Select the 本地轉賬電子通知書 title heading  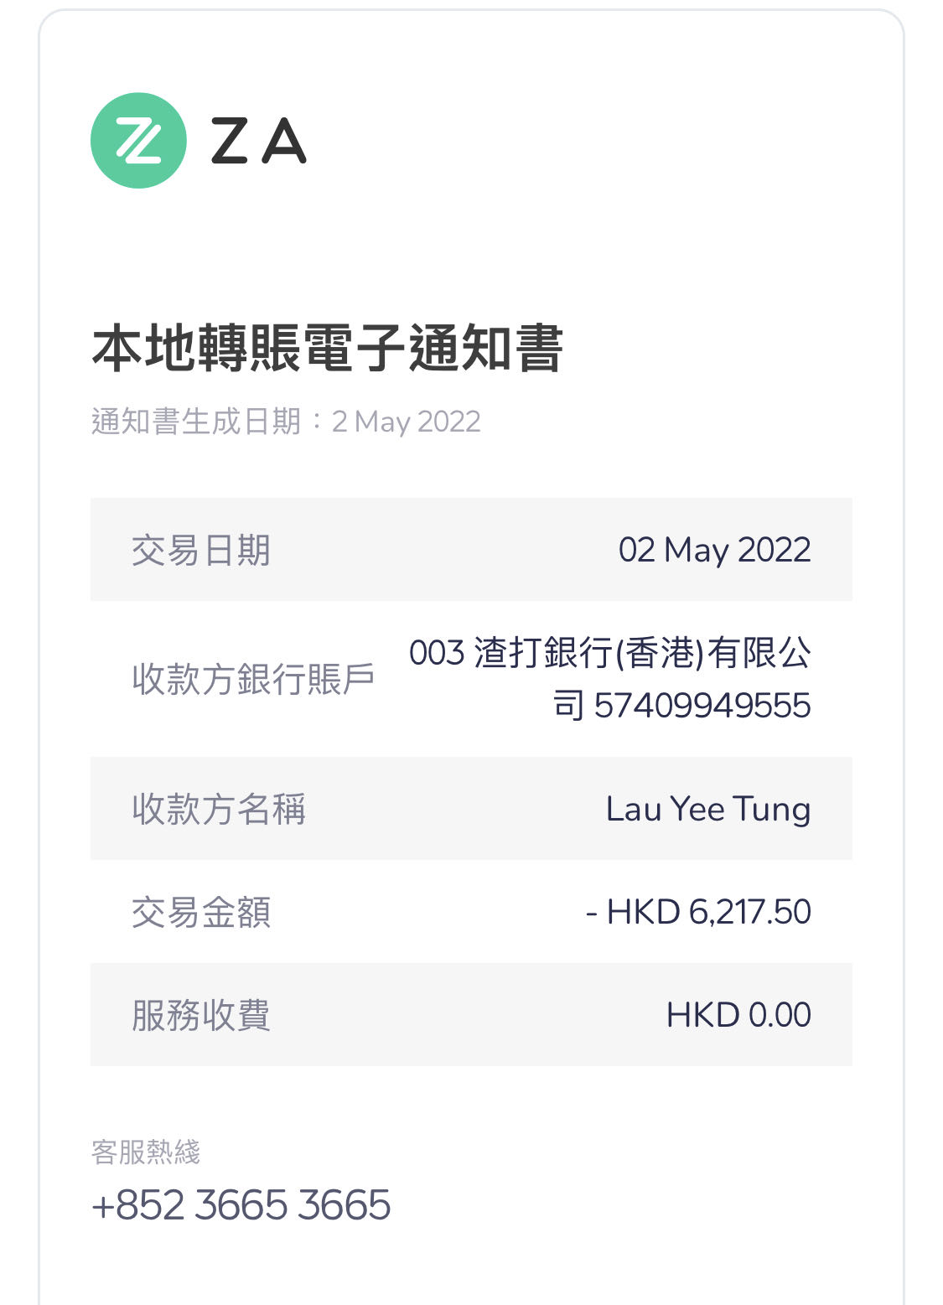click(327, 349)
